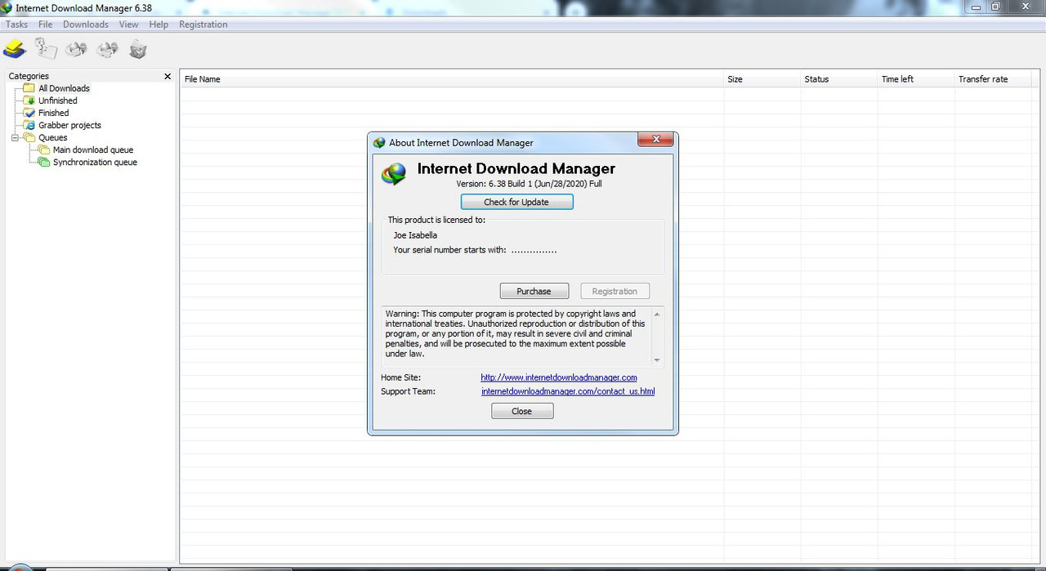Click the IDM icon in main title bar
This screenshot has width=1046, height=571.
[7, 7]
